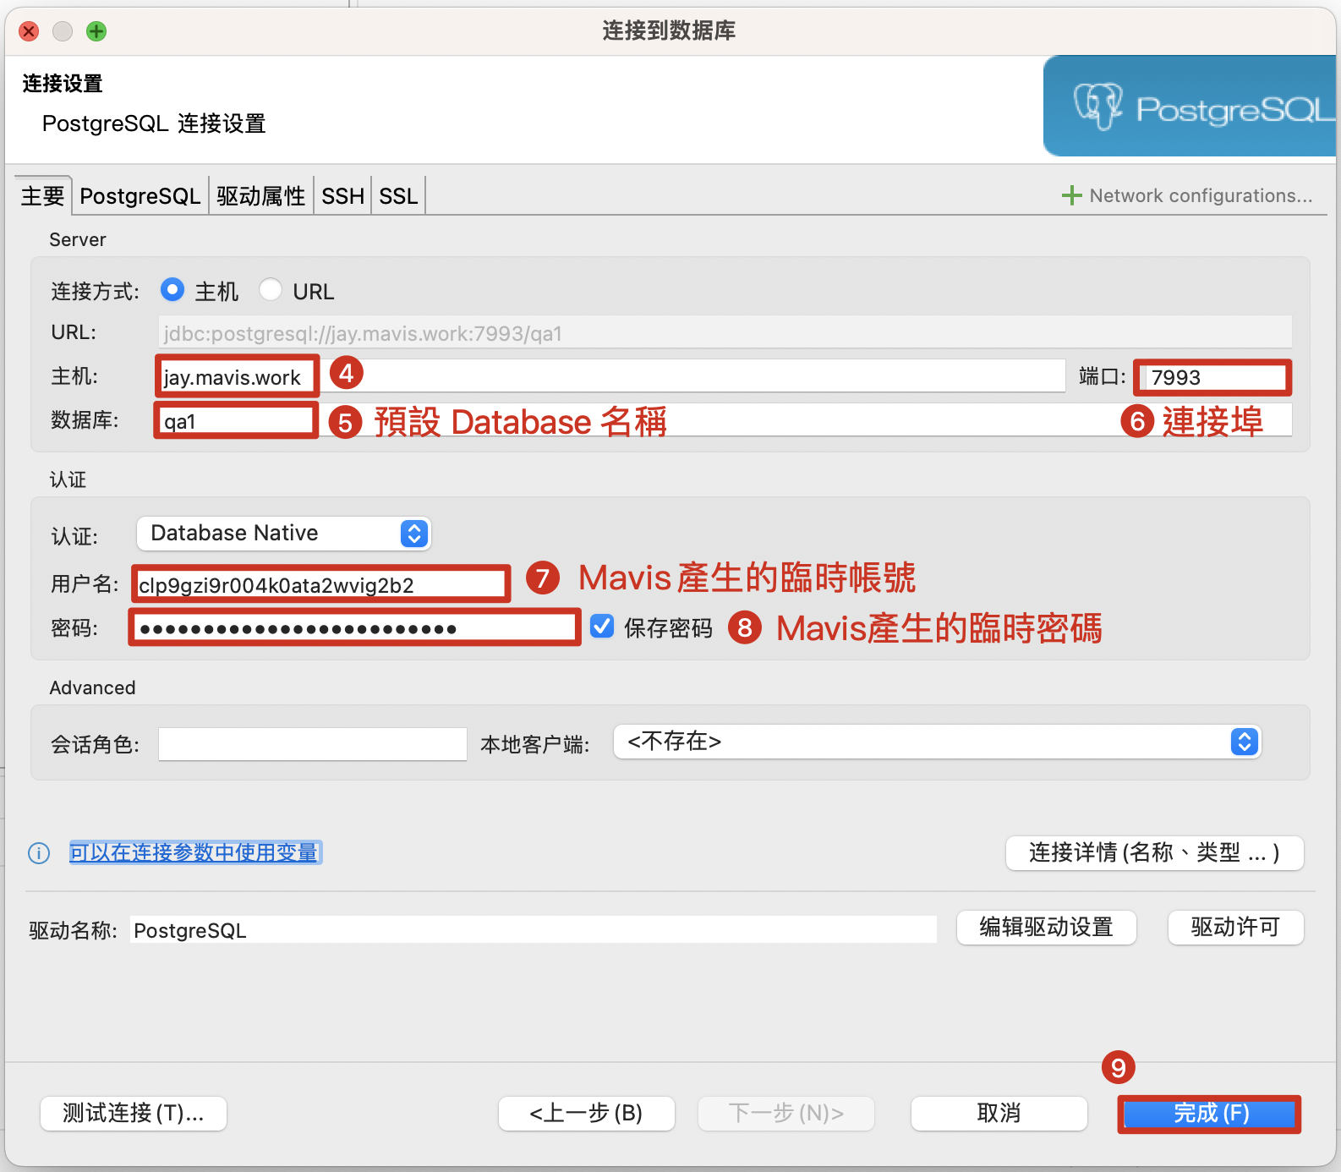Viewport: 1341px width, 1172px height.
Task: Click the info icon beside variables link
Action: [x=39, y=853]
